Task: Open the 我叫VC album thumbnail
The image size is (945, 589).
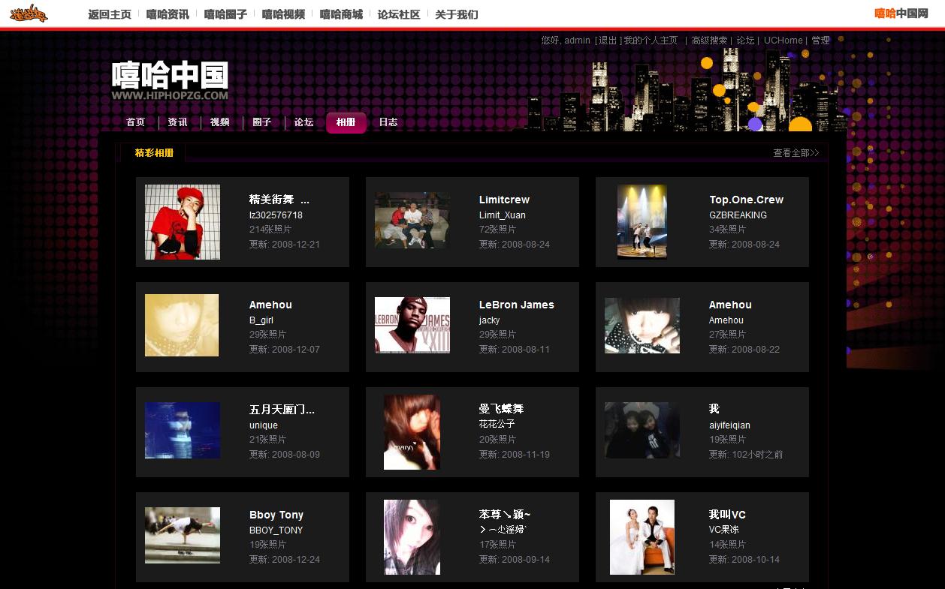Action: [642, 537]
